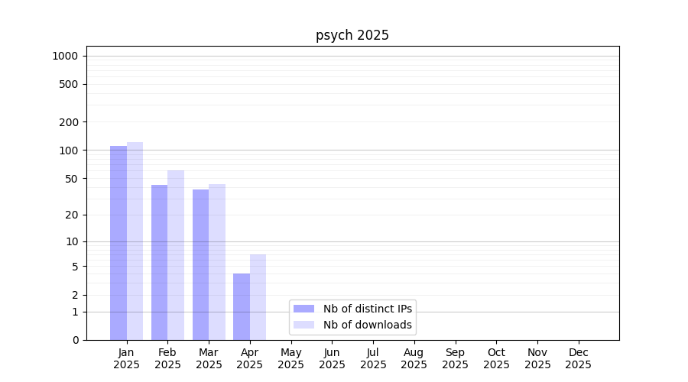Screen dimensions: 688x382
Task: Select the April downloads bar
Action: [x=258, y=297]
